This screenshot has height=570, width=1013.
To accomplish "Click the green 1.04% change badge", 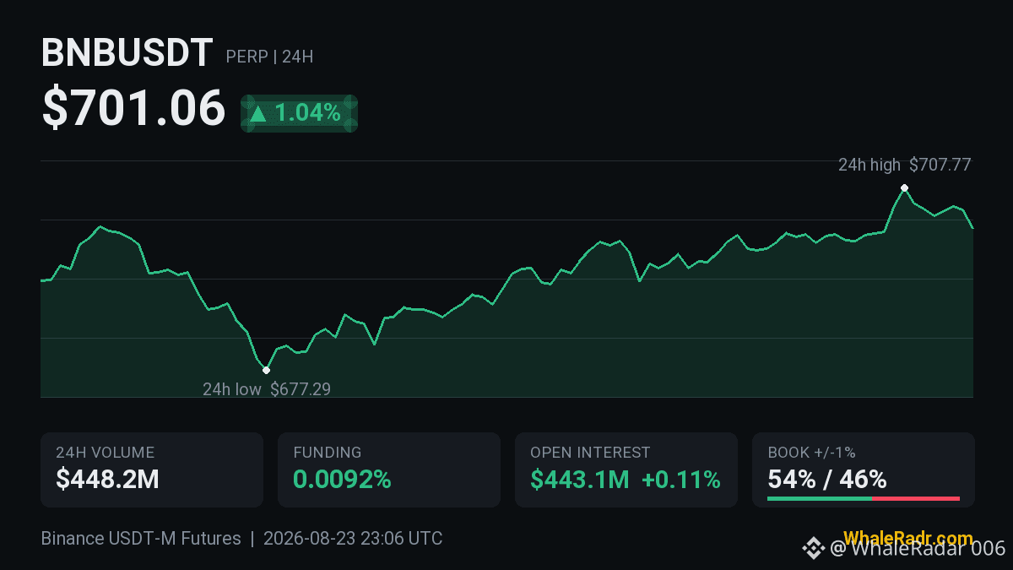I will point(299,113).
